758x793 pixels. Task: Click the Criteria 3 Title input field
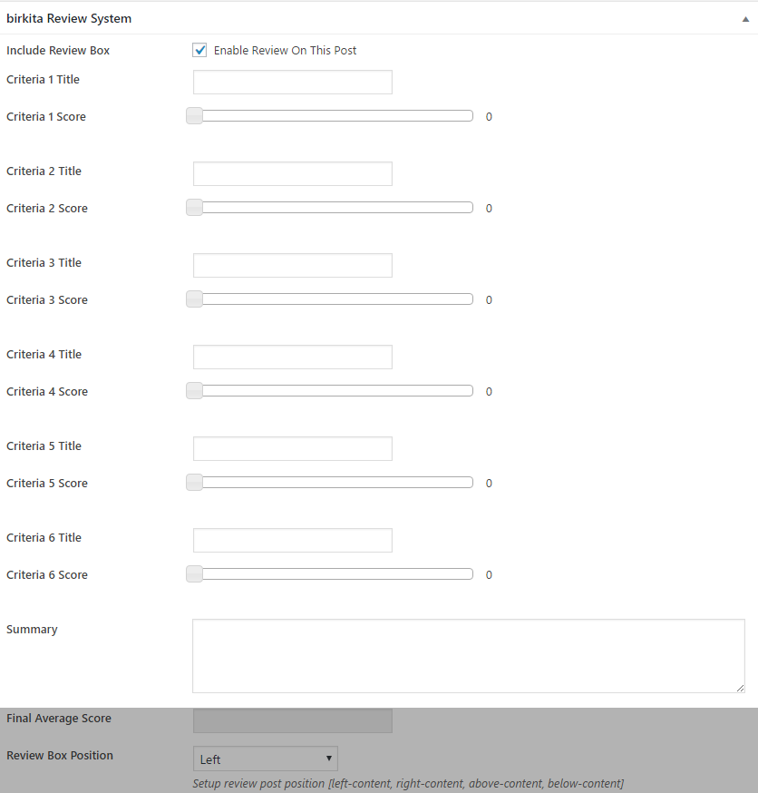pyautogui.click(x=292, y=266)
